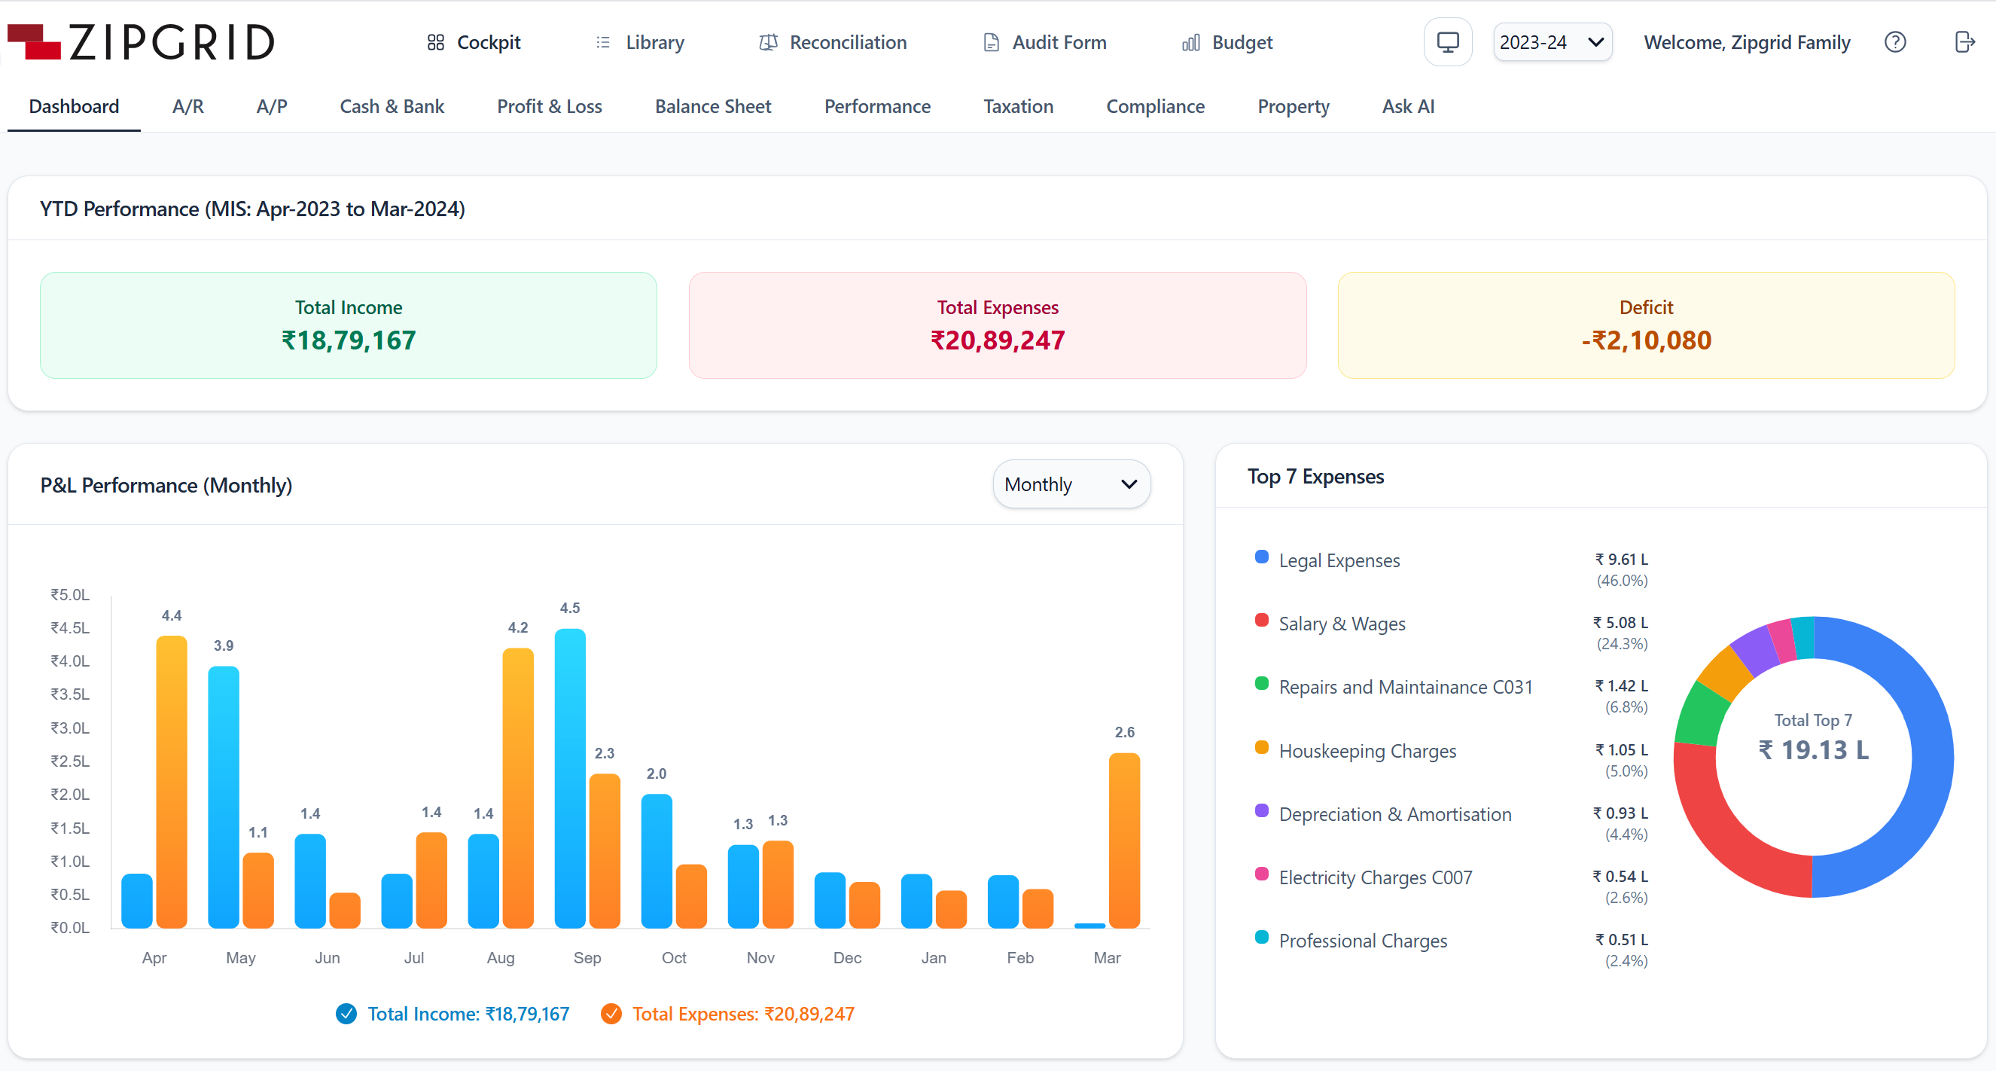
Task: Click the Depreciation & Amortisation label
Action: tap(1394, 814)
